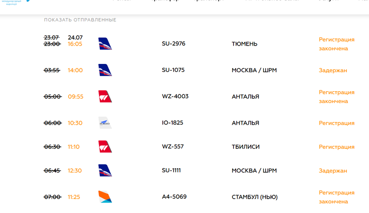Click "Показать отправленные" link
The height and width of the screenshot is (213, 369).
tap(80, 20)
